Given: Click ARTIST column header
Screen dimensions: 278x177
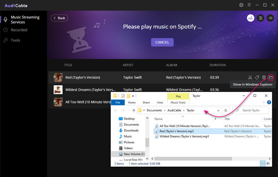Looking at the screenshot, I should tap(128, 65).
